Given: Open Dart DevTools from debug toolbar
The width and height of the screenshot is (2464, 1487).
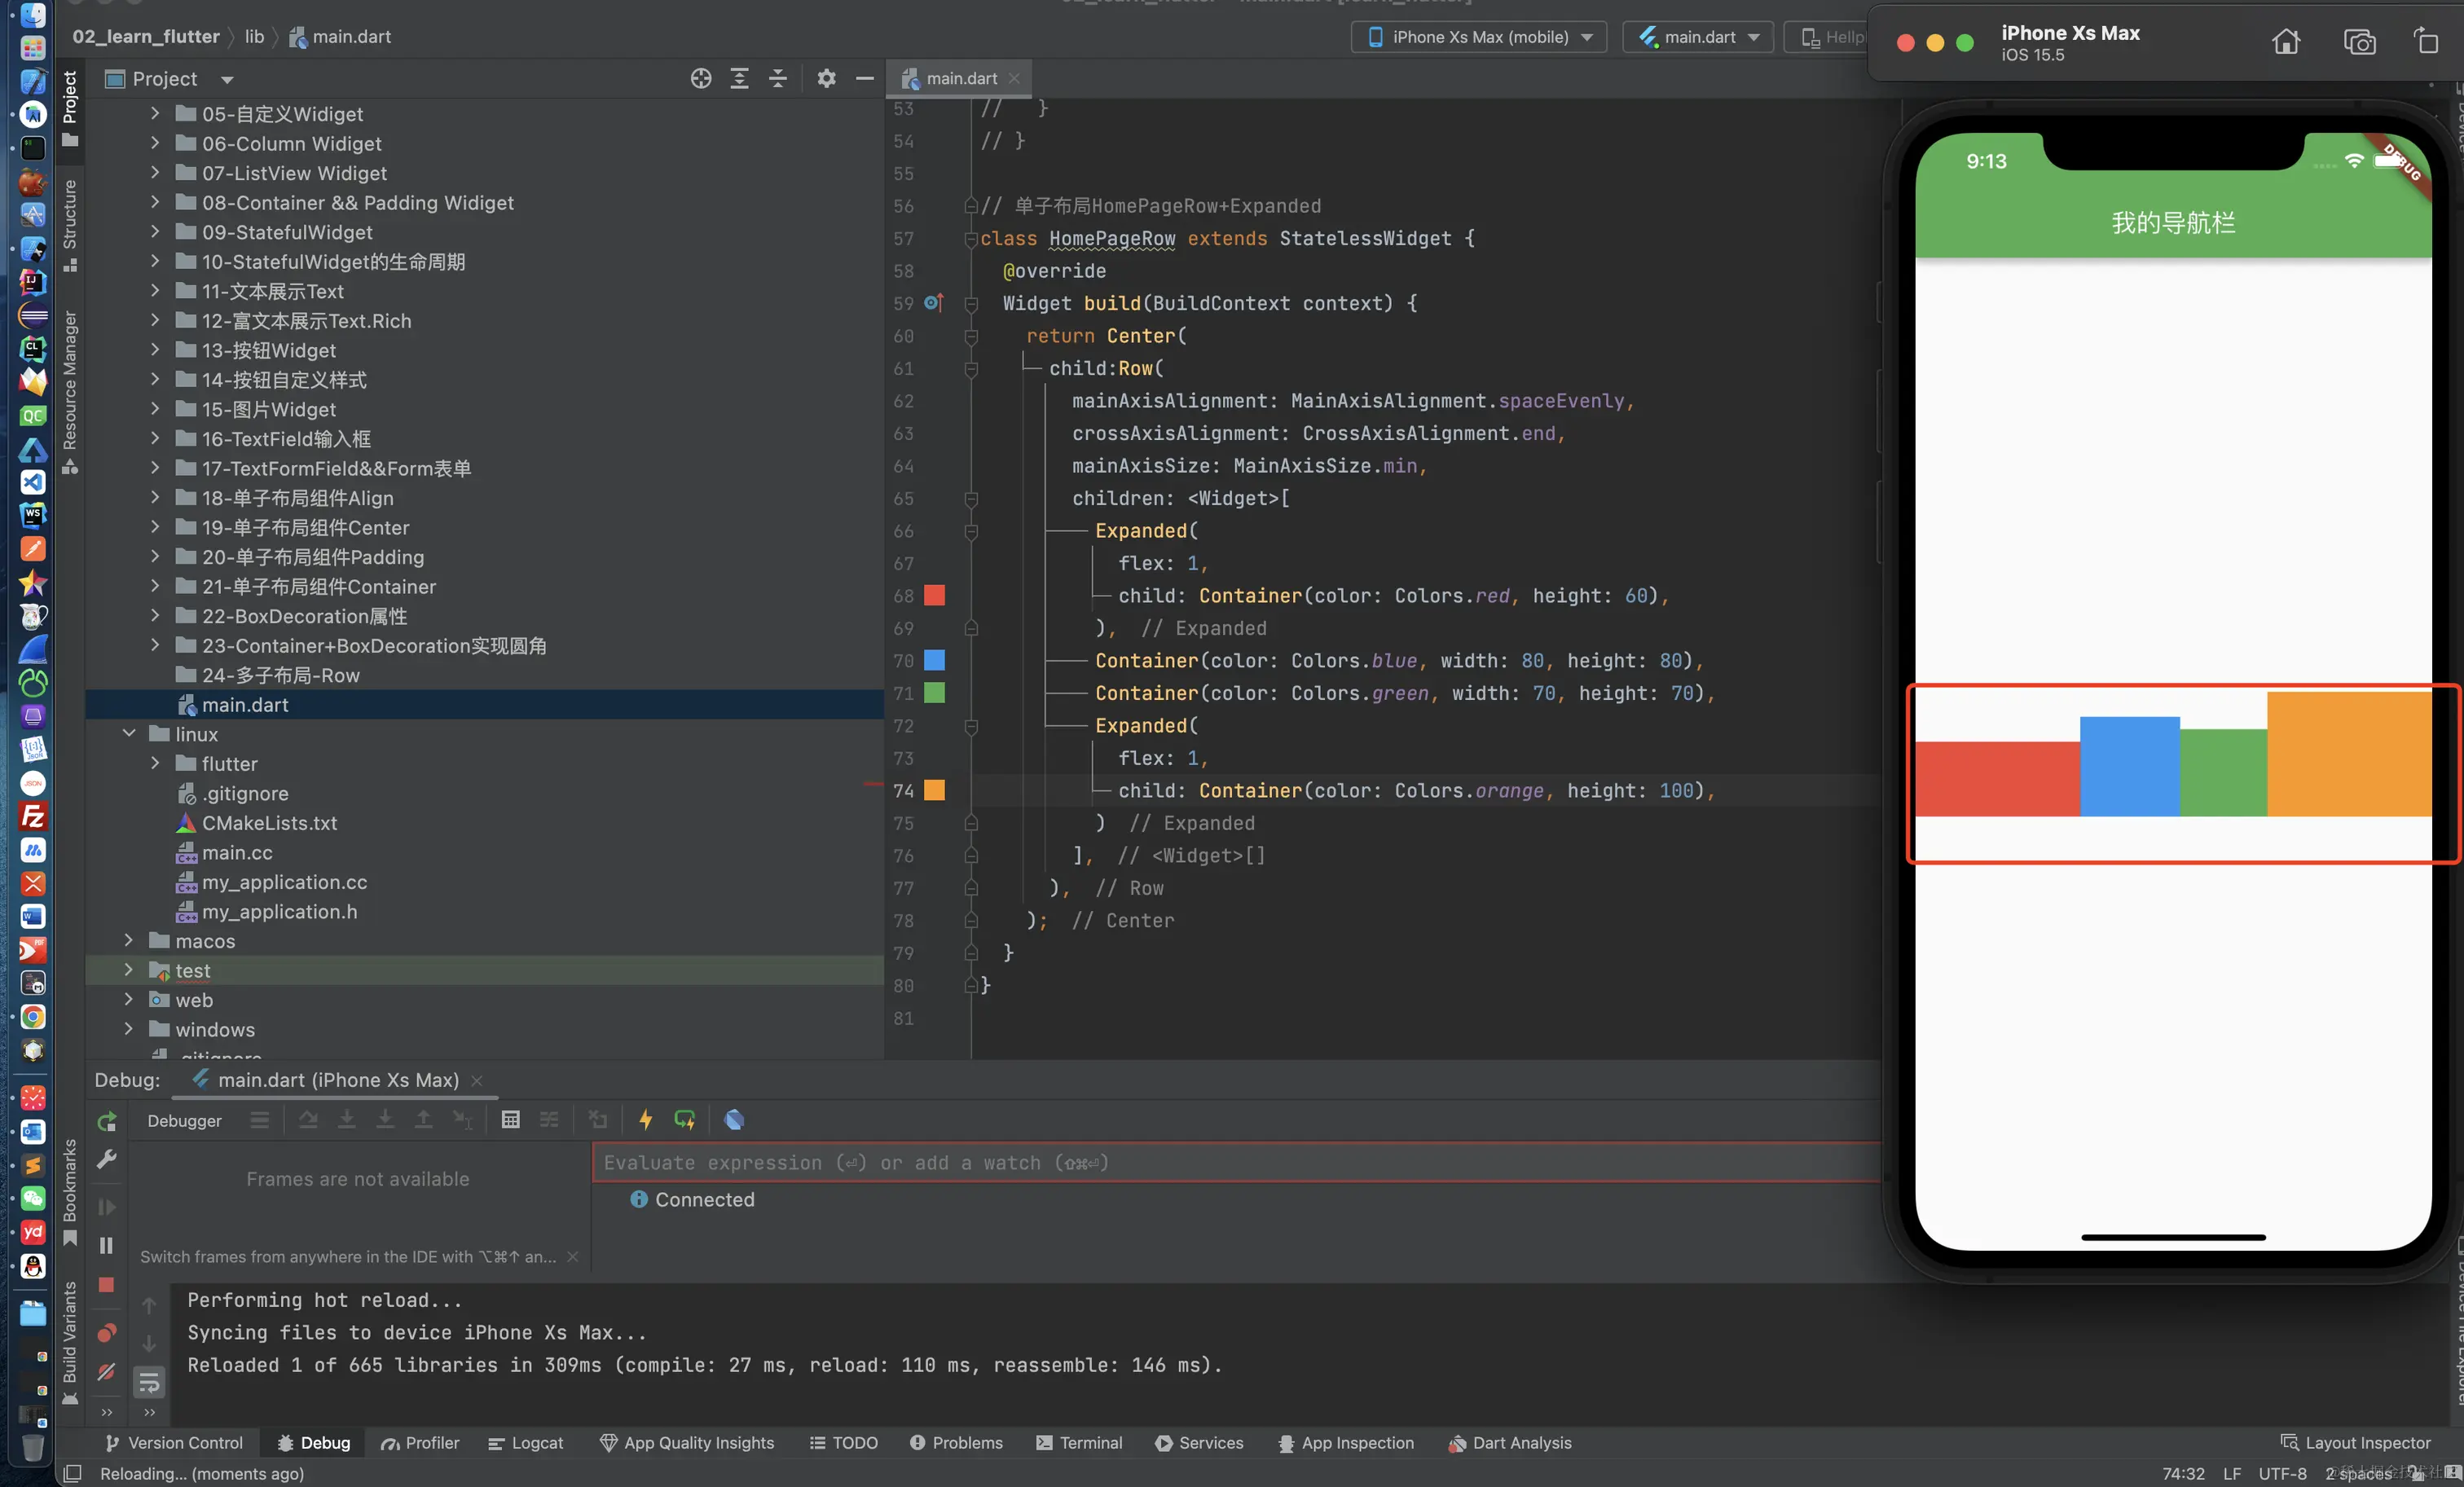Looking at the screenshot, I should [734, 1120].
